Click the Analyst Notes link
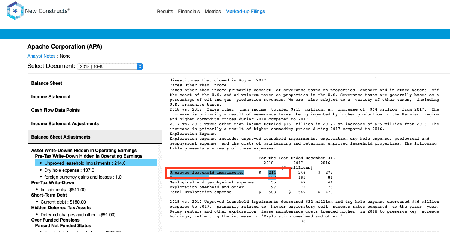This screenshot has width=450, height=232. (x=42, y=56)
